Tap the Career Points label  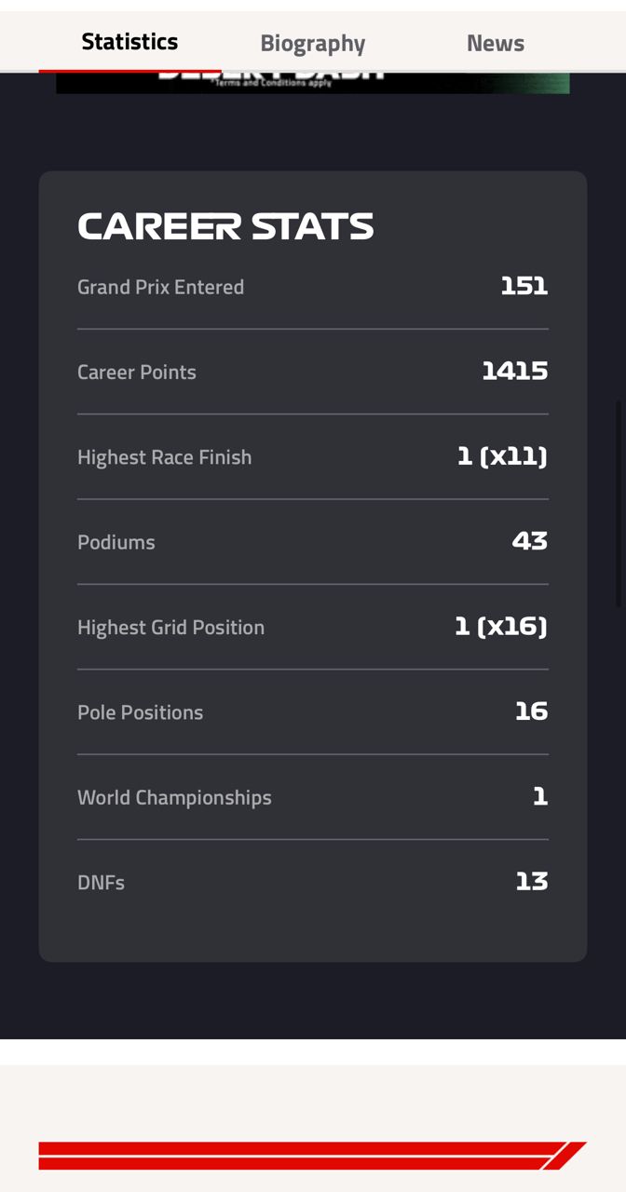tap(136, 372)
